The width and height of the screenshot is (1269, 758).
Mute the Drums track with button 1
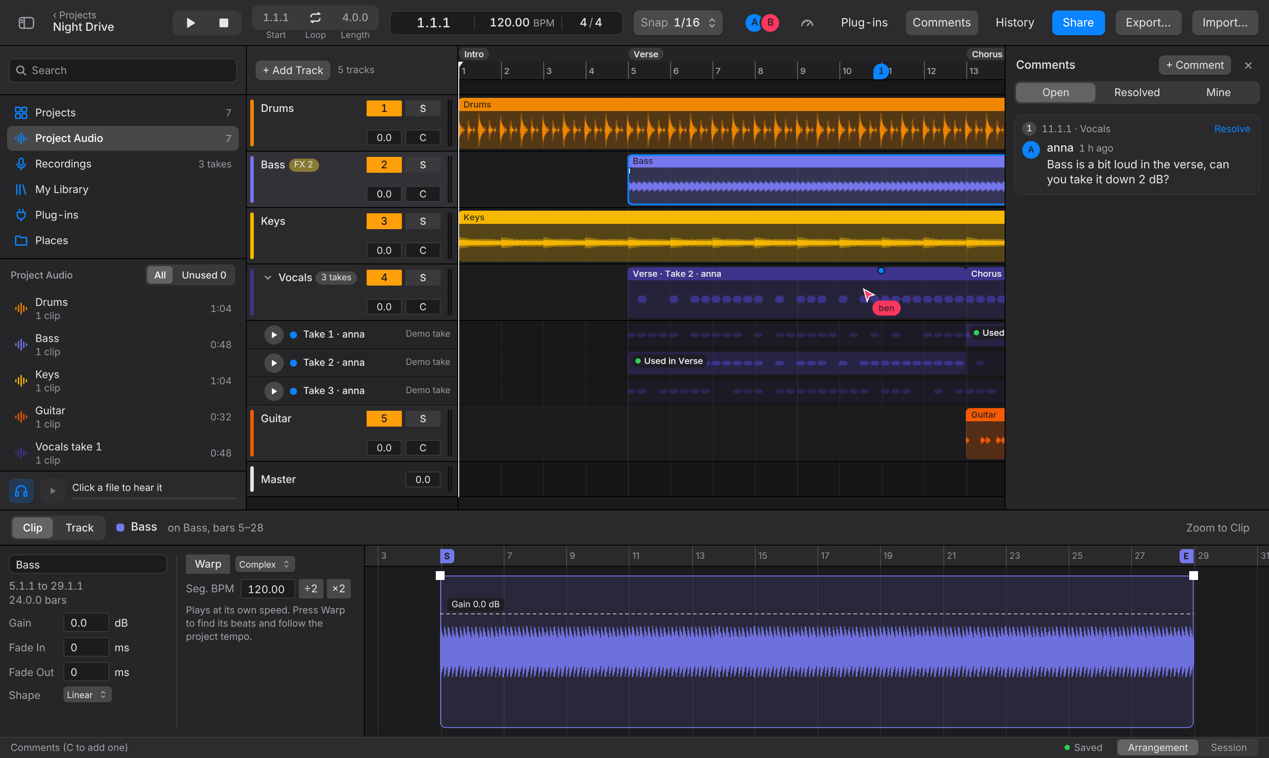tap(384, 108)
